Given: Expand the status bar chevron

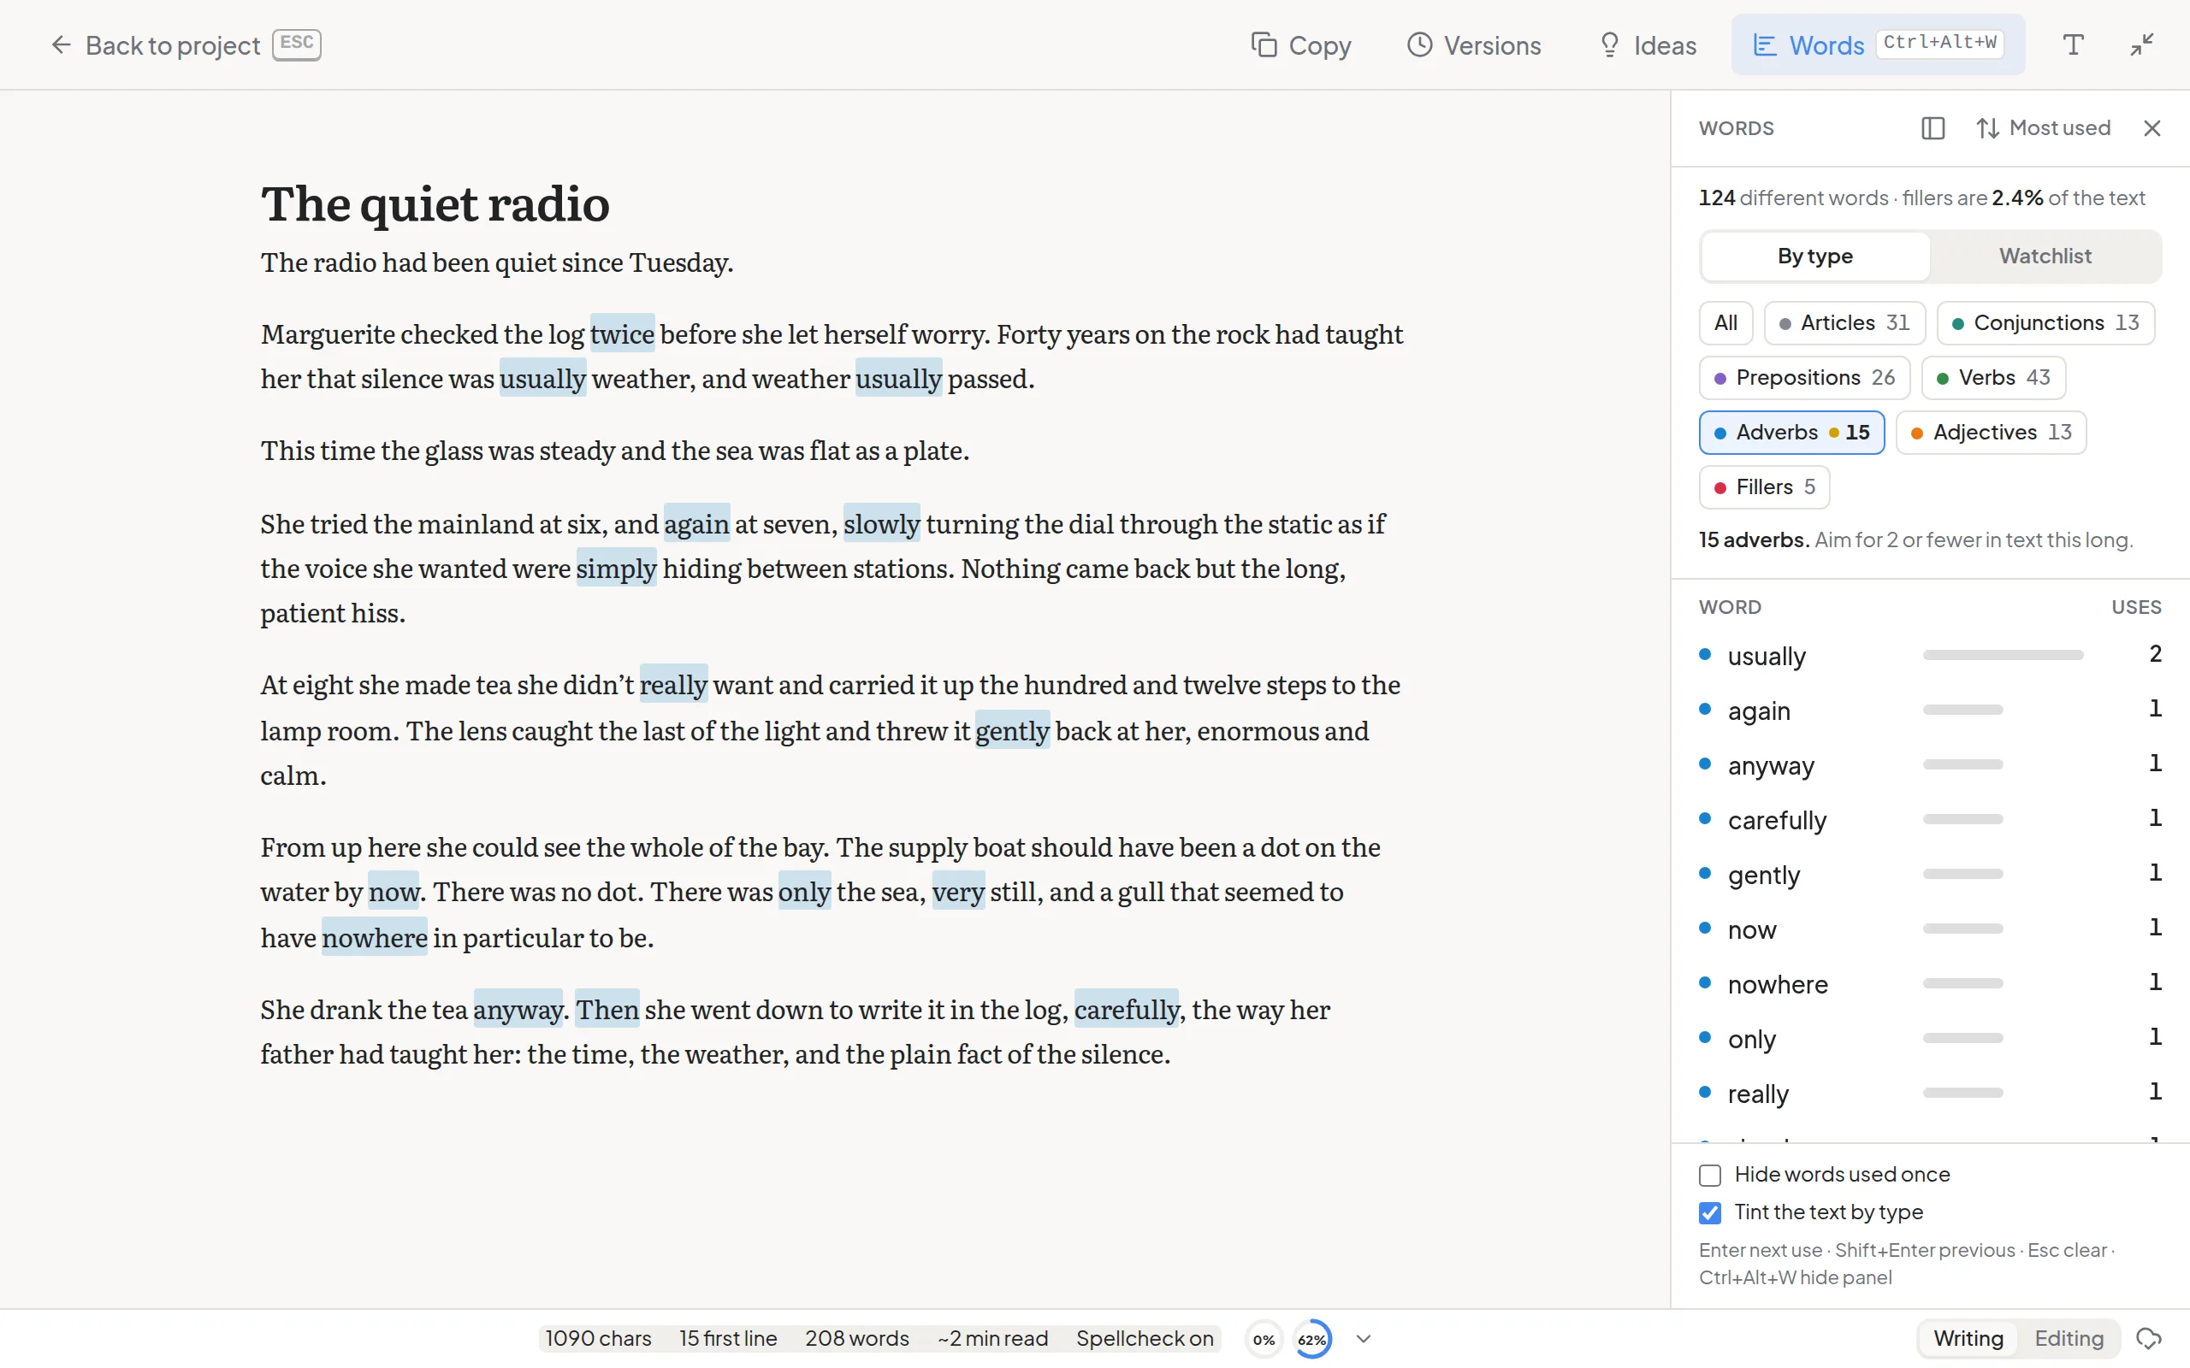Looking at the screenshot, I should pos(1363,1339).
